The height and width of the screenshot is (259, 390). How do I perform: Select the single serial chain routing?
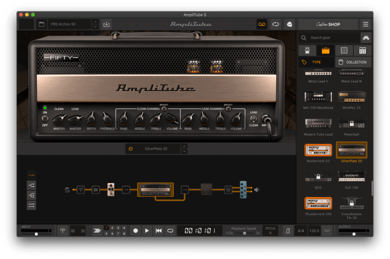[x=32, y=175]
